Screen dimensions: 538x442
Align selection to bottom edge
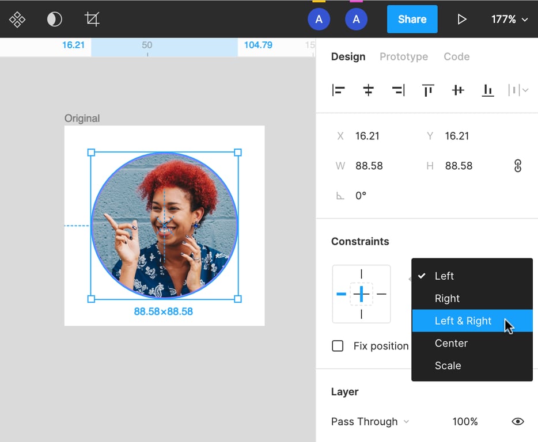488,90
